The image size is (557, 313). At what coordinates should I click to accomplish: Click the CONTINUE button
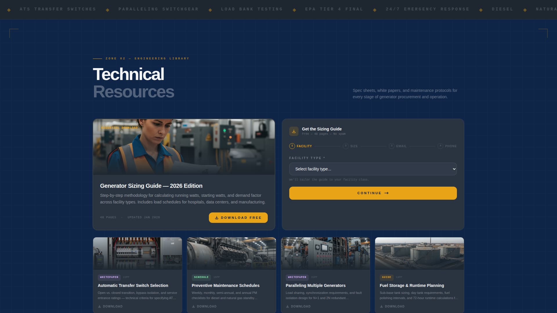[x=372, y=193]
